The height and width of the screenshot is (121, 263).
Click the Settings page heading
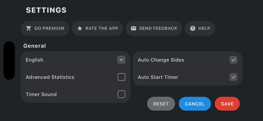pyautogui.click(x=46, y=10)
